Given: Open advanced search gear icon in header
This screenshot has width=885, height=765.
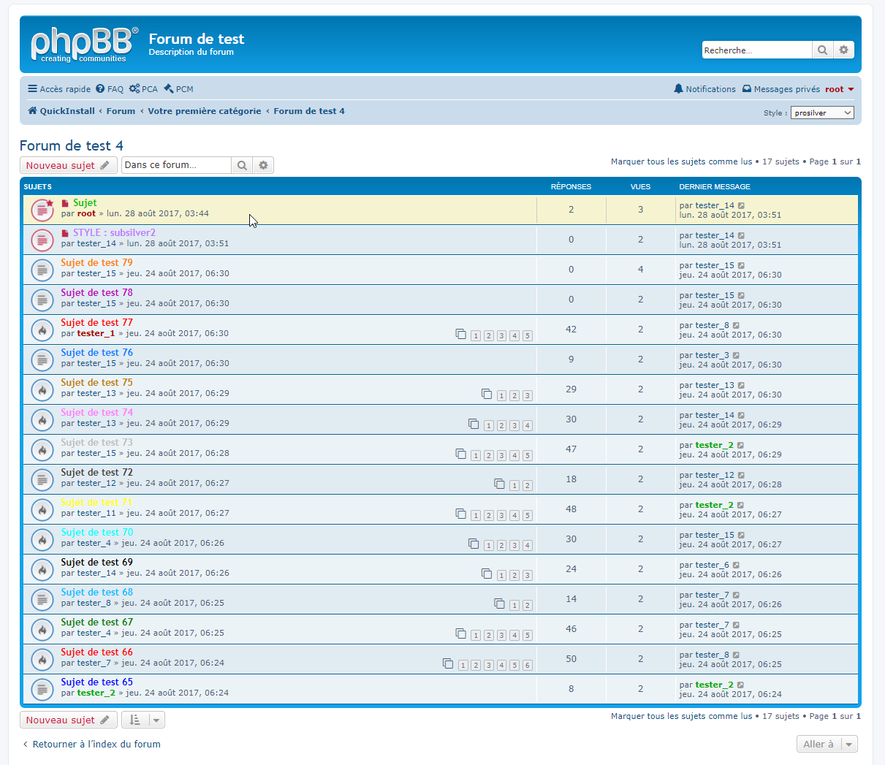Looking at the screenshot, I should click(x=843, y=50).
